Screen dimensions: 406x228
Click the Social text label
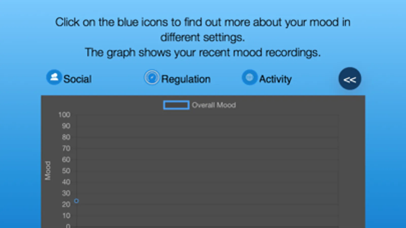77,79
